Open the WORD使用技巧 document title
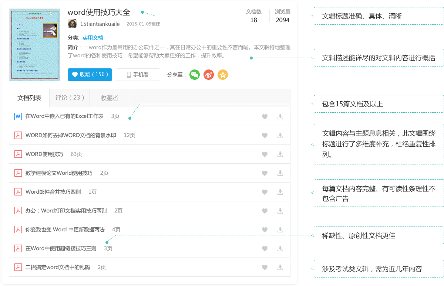 pos(44,154)
